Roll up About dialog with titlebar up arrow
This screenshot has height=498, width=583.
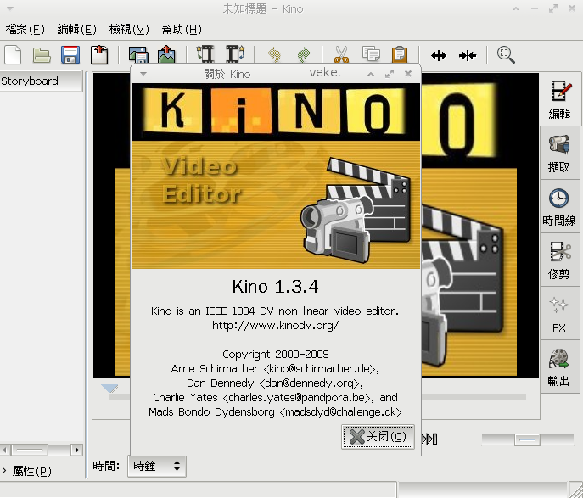click(x=371, y=74)
